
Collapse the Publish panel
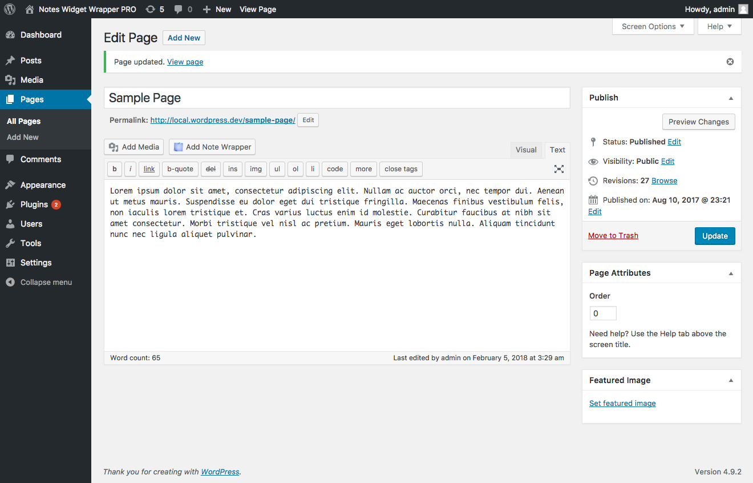pyautogui.click(x=731, y=98)
